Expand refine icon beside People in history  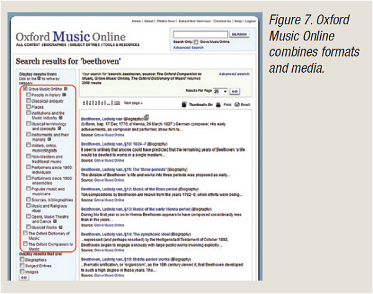(64, 94)
